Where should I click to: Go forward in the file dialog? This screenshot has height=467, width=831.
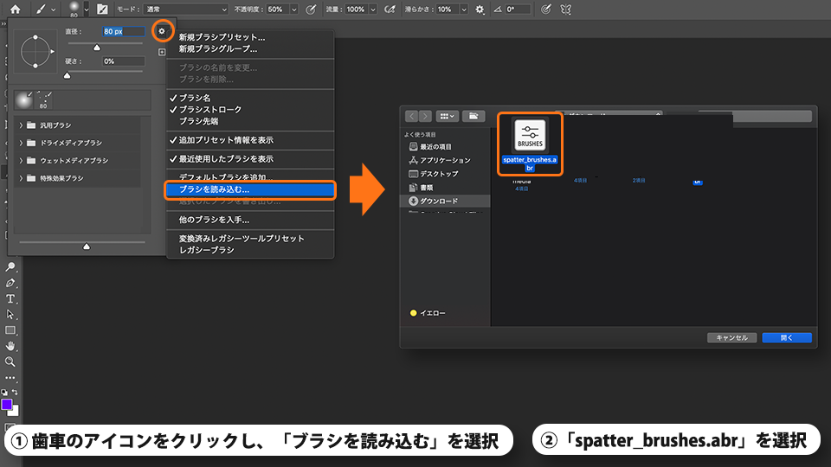tap(426, 116)
